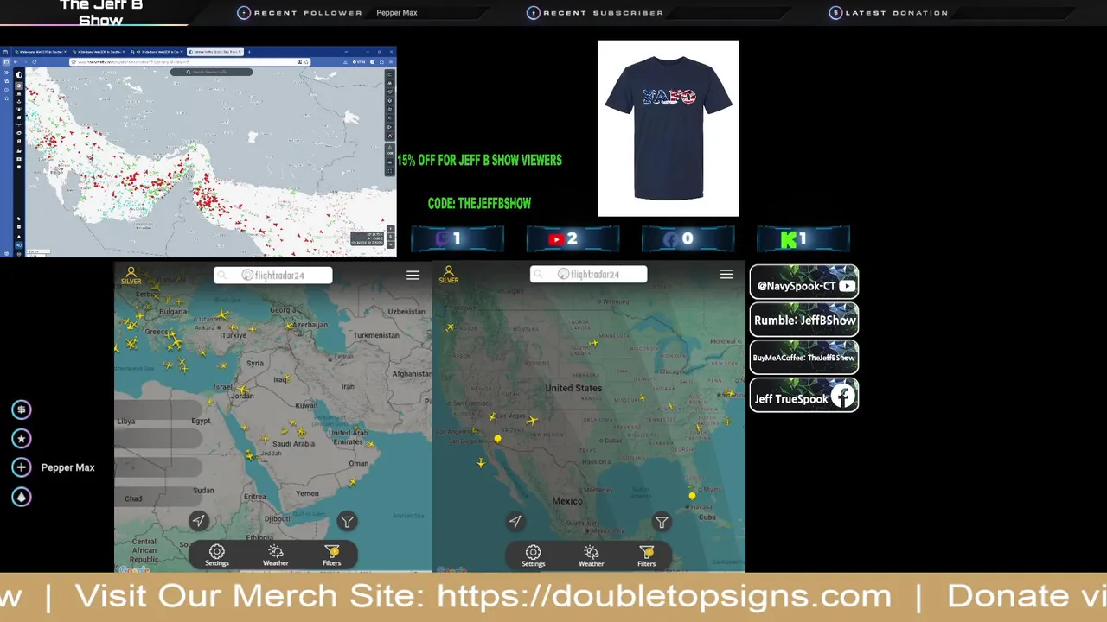This screenshot has width=1107, height=622.
Task: Click the MarineTraffic logo in the sidebar
Action: (x=19, y=74)
